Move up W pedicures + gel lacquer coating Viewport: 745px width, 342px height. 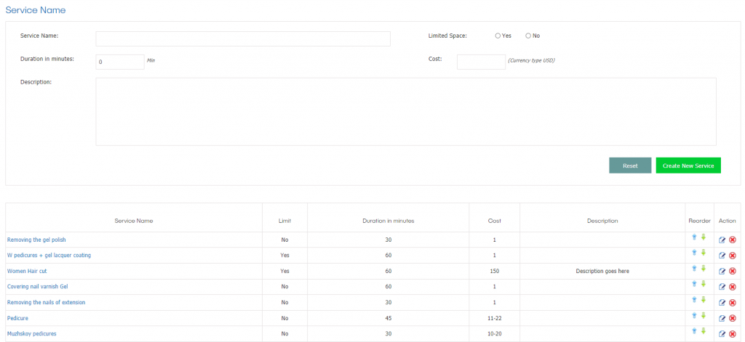pos(694,253)
